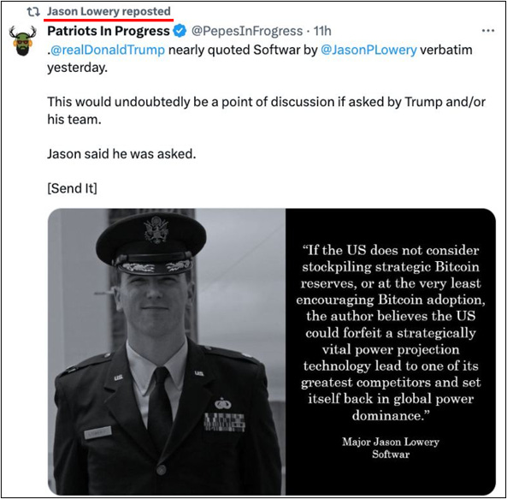The image size is (507, 499).
Task: Click the 'nearly quoted Softwar by' text
Action: pos(243,50)
